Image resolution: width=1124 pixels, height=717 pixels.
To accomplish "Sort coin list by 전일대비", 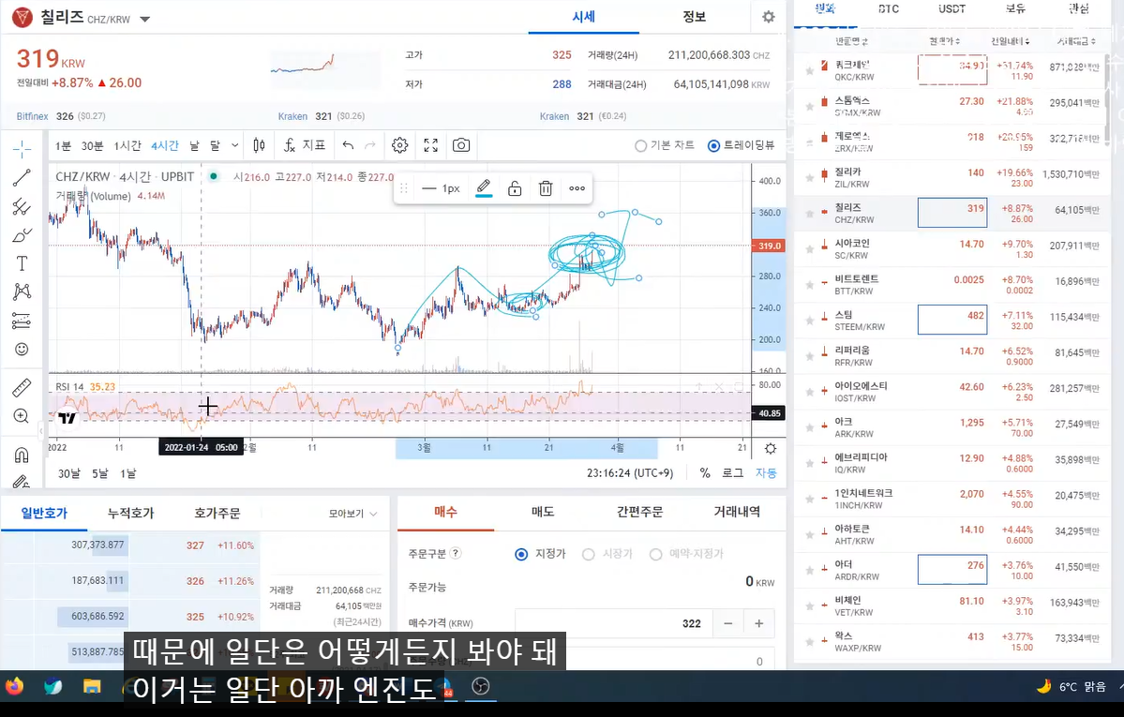I will [1011, 41].
